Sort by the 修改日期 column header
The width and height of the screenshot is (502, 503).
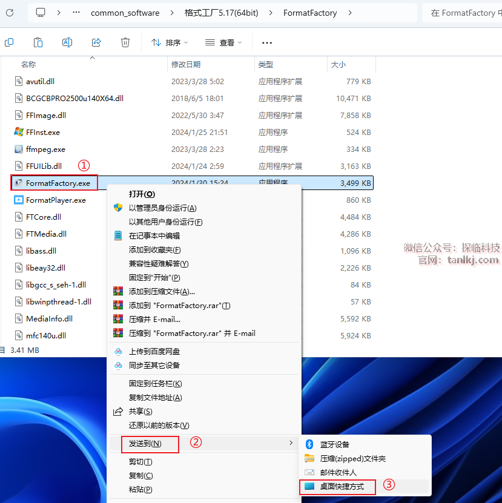point(186,64)
